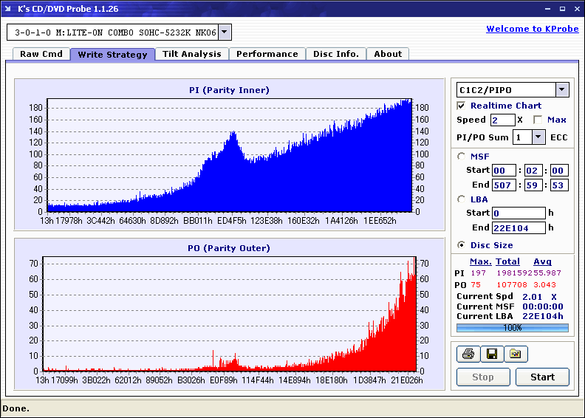Open the PI/PO Sum dropdown

point(538,137)
